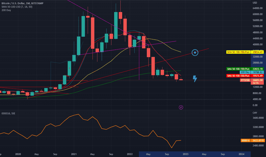
Task: Click the CNY currency label
Action: point(255,113)
